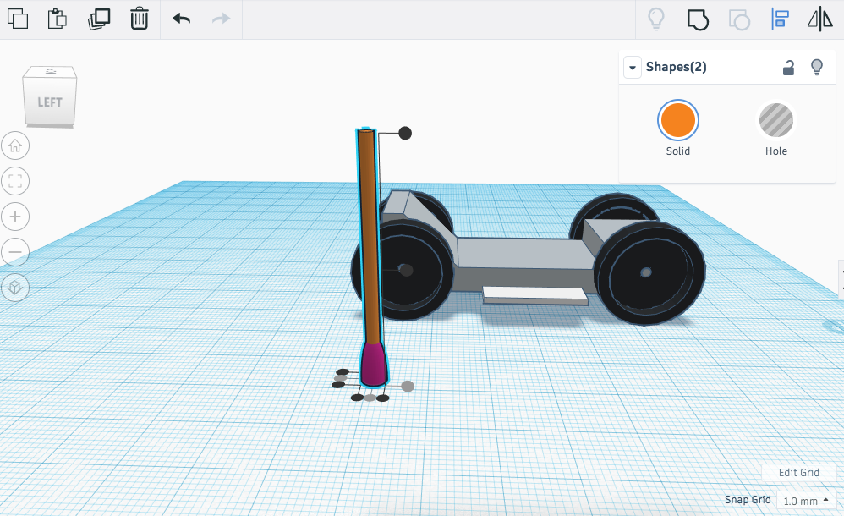Screen dimensions: 844x516
Task: Return to Home view
Action: point(15,145)
